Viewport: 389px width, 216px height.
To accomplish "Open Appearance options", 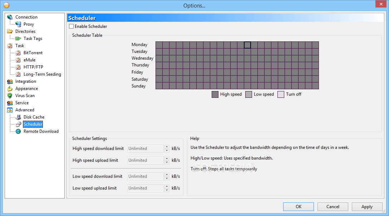I will 26,89.
